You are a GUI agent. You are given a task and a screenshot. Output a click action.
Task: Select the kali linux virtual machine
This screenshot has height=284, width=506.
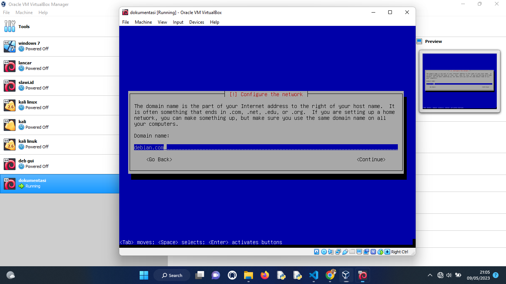(x=59, y=105)
